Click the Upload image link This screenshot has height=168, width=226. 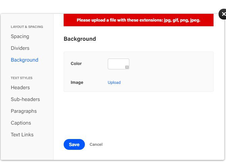click(114, 82)
